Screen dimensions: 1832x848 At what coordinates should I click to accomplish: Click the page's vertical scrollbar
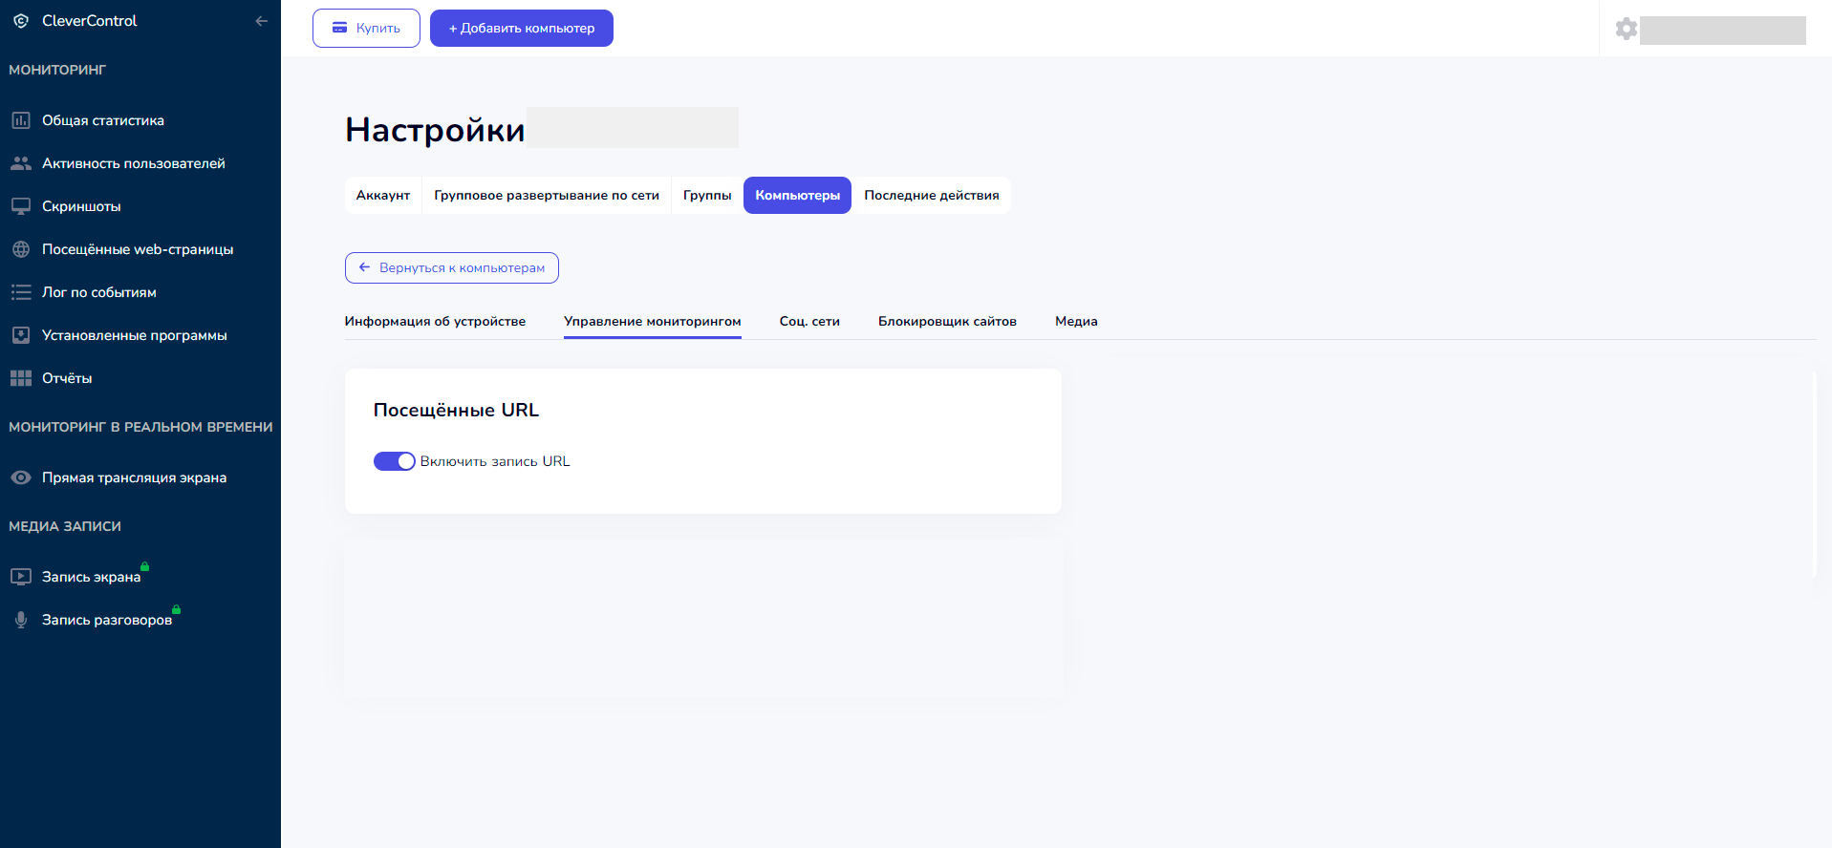pos(1815,475)
